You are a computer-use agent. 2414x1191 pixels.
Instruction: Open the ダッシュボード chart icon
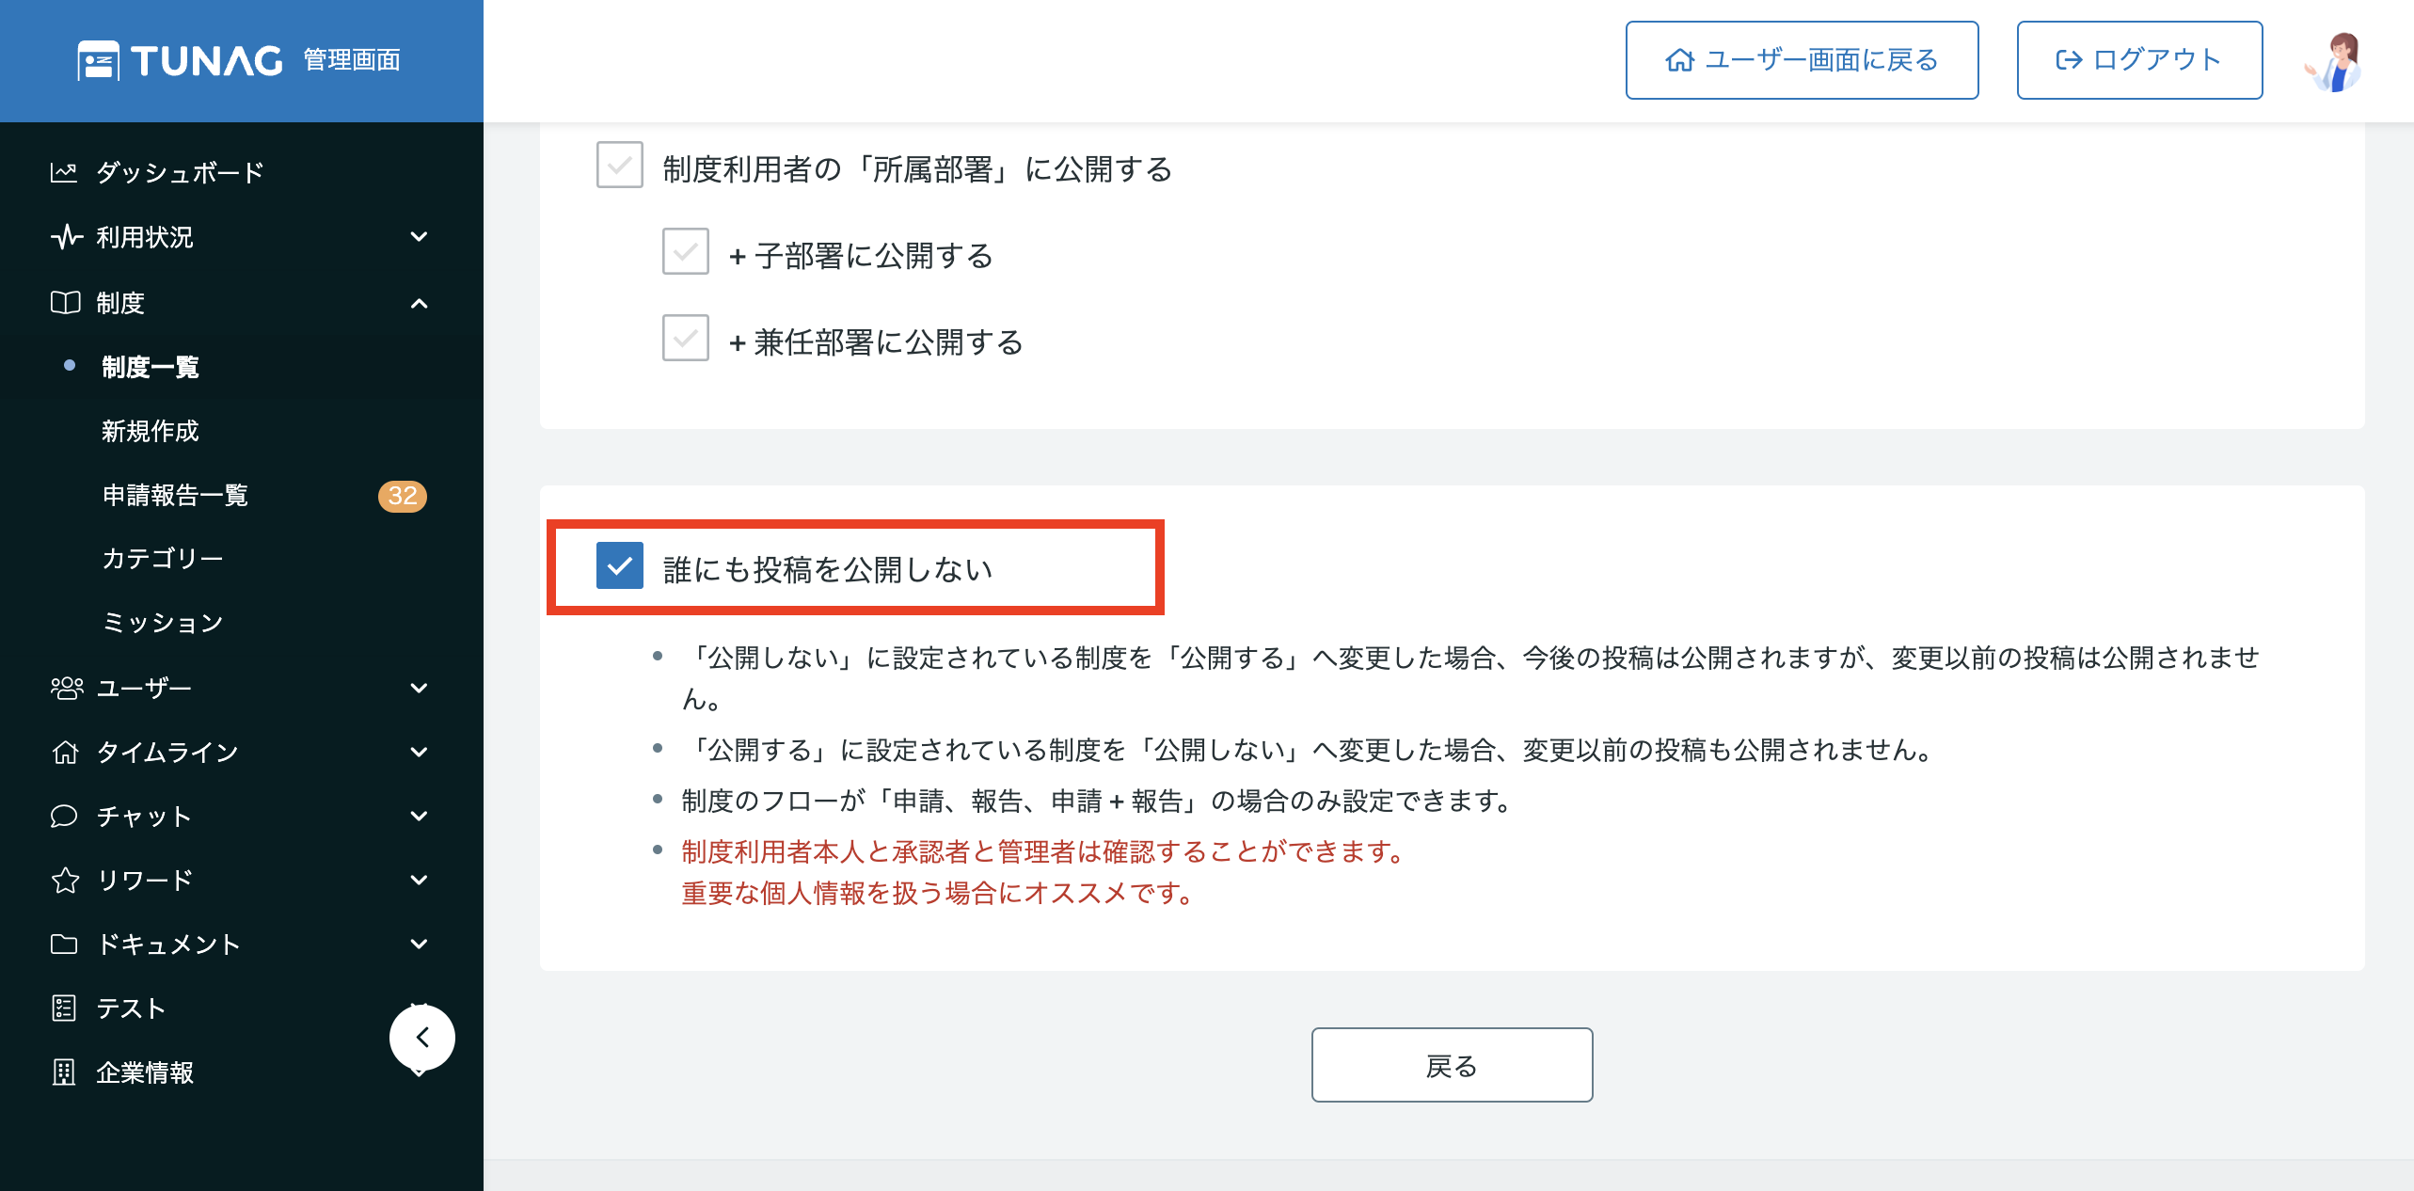(64, 172)
